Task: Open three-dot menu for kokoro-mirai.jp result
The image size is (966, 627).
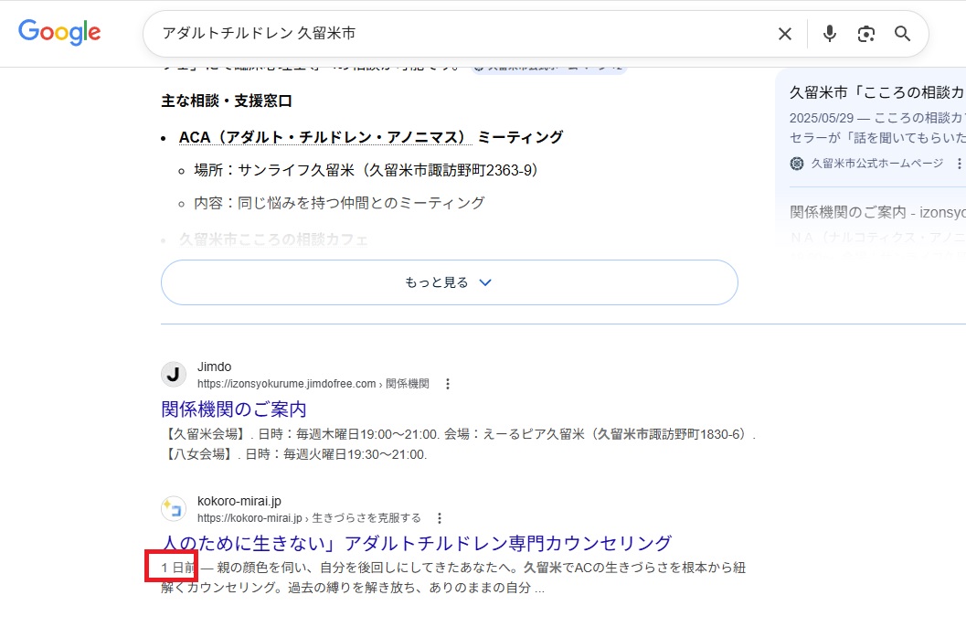Action: pyautogui.click(x=440, y=518)
